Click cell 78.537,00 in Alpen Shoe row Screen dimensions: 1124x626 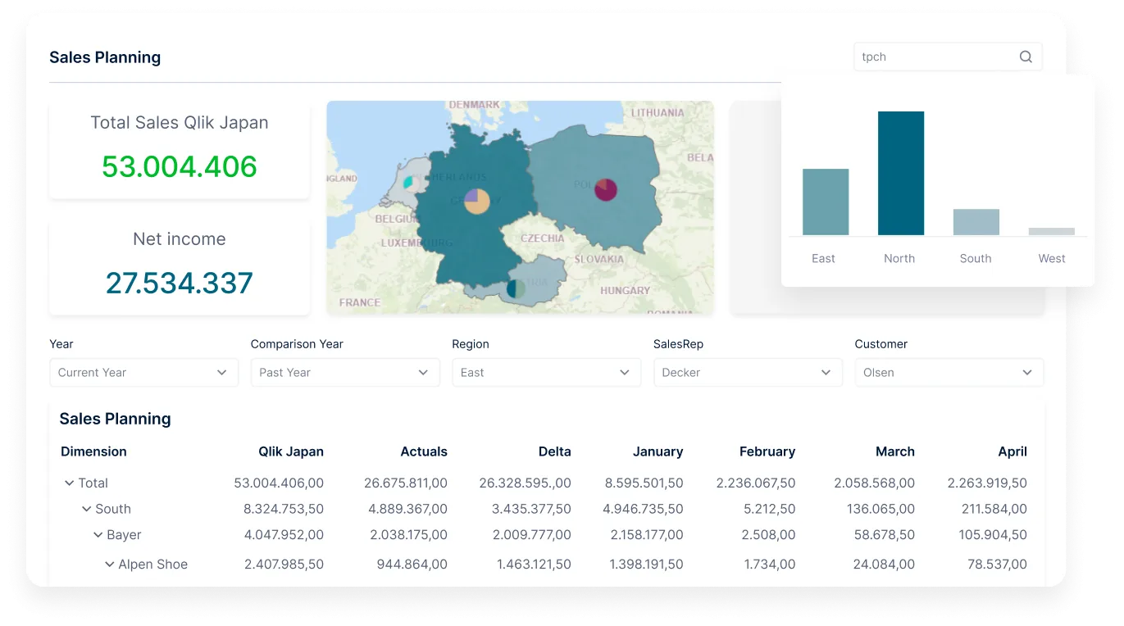point(997,565)
